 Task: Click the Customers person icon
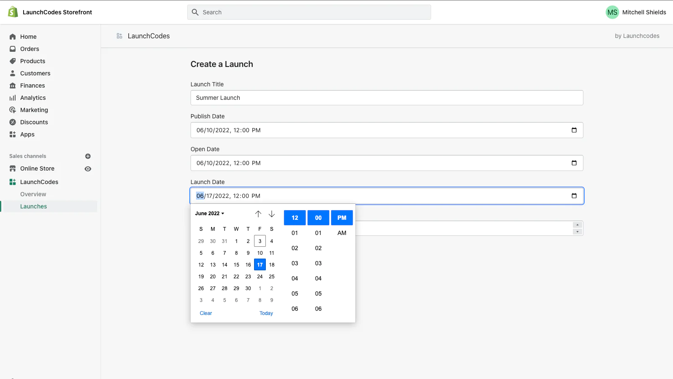tap(13, 73)
